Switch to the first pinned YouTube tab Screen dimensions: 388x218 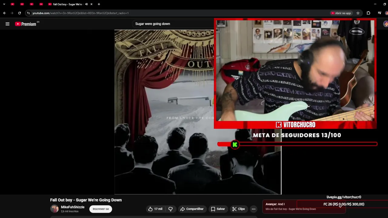tap(12, 4)
